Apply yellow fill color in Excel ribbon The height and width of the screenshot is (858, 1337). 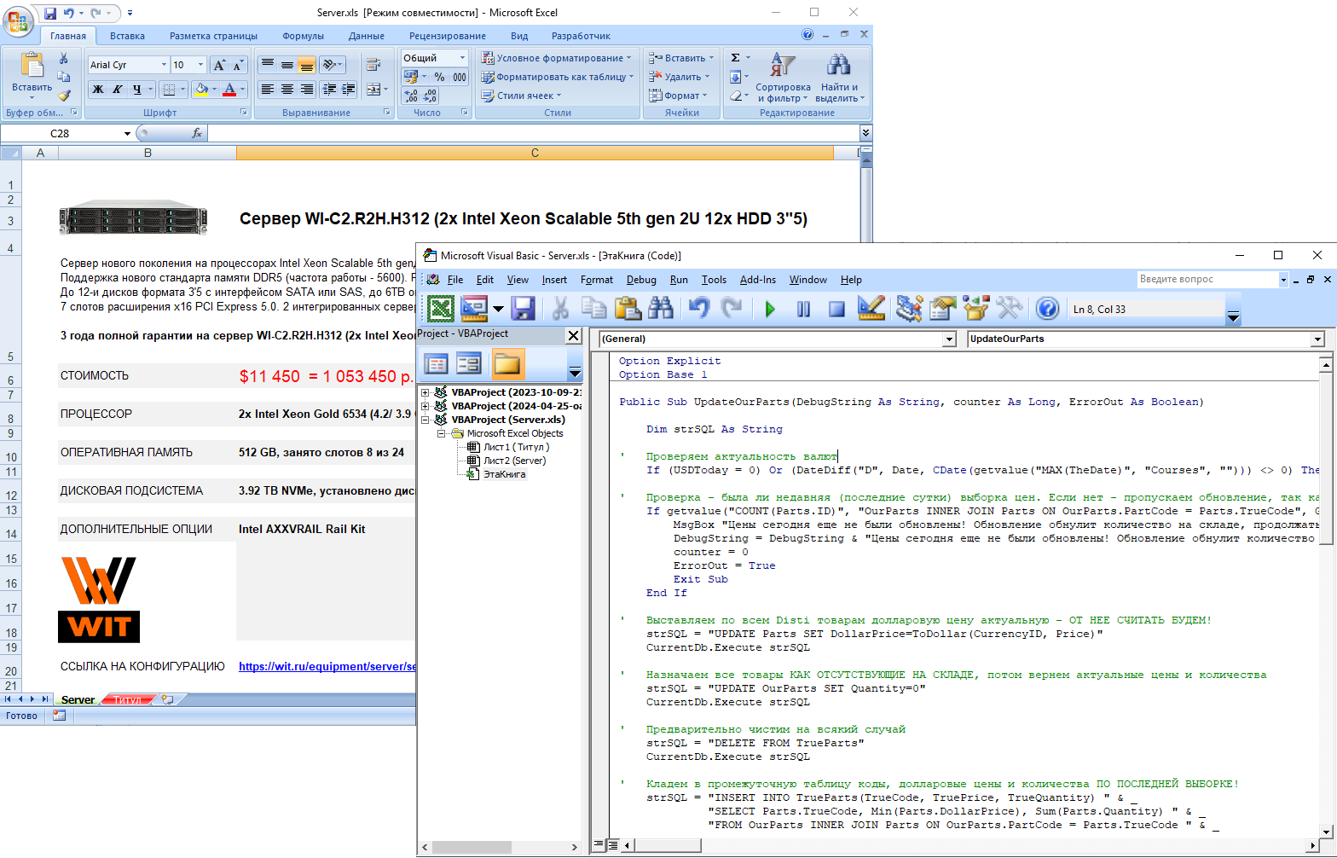coord(201,90)
